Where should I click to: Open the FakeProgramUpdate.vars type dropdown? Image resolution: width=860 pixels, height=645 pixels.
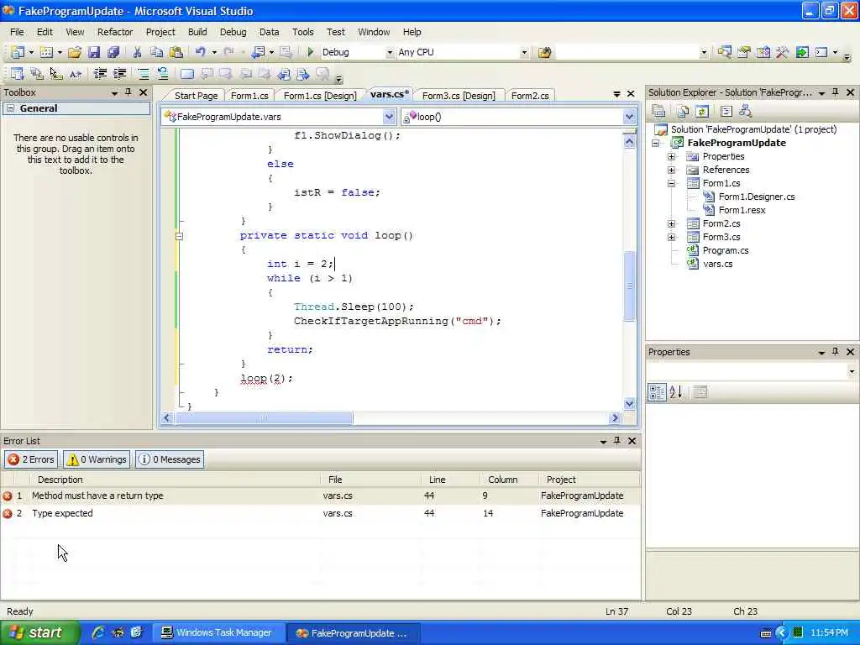(389, 116)
